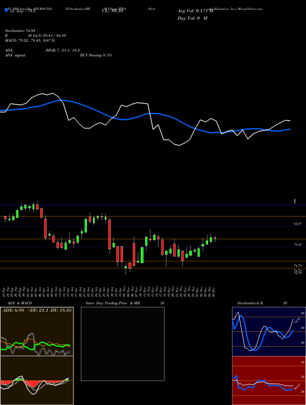Click the blue 12 Day SMA legend square
This screenshot has height=405, width=306.
pyautogui.click(x=6, y=10)
